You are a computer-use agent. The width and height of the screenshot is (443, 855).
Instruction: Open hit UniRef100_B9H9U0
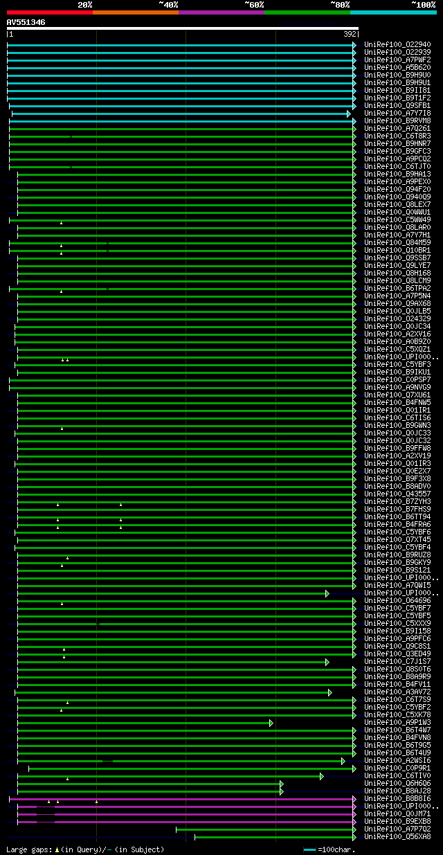tap(397, 75)
